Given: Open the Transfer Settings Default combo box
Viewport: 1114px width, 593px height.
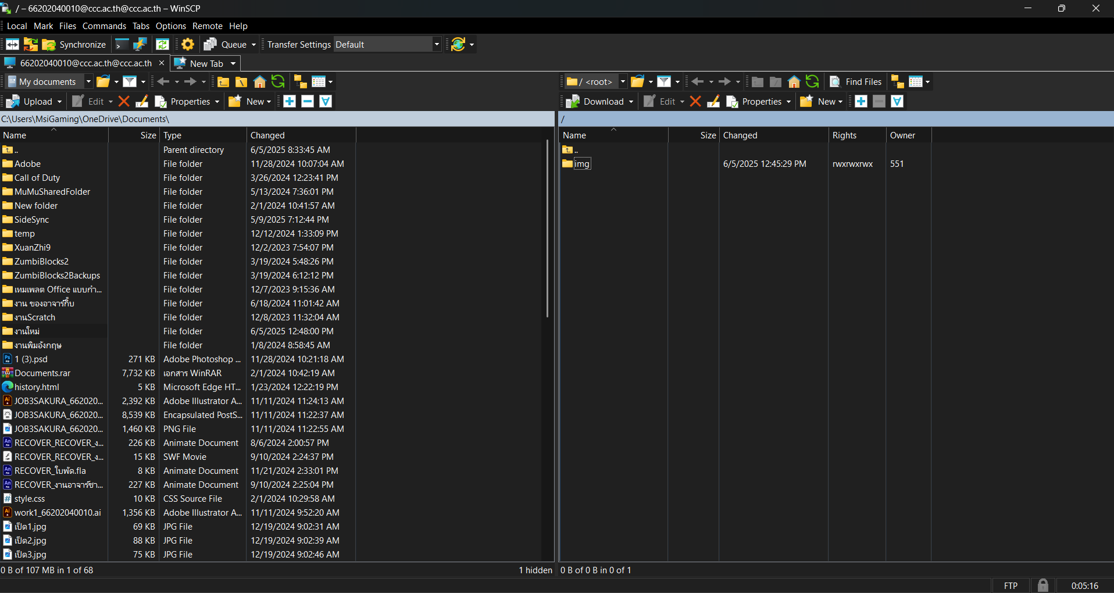Looking at the screenshot, I should [x=387, y=44].
